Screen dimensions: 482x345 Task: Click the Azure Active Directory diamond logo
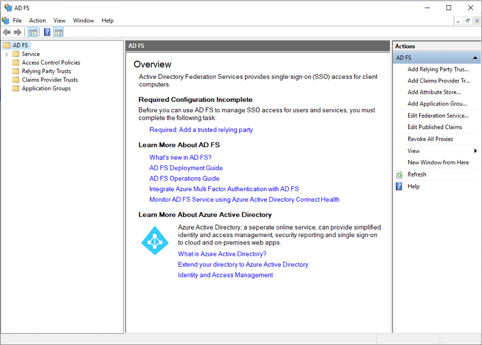154,240
